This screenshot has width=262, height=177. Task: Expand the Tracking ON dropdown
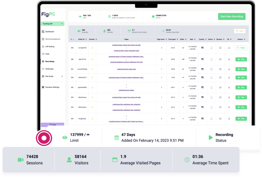(x=52, y=24)
